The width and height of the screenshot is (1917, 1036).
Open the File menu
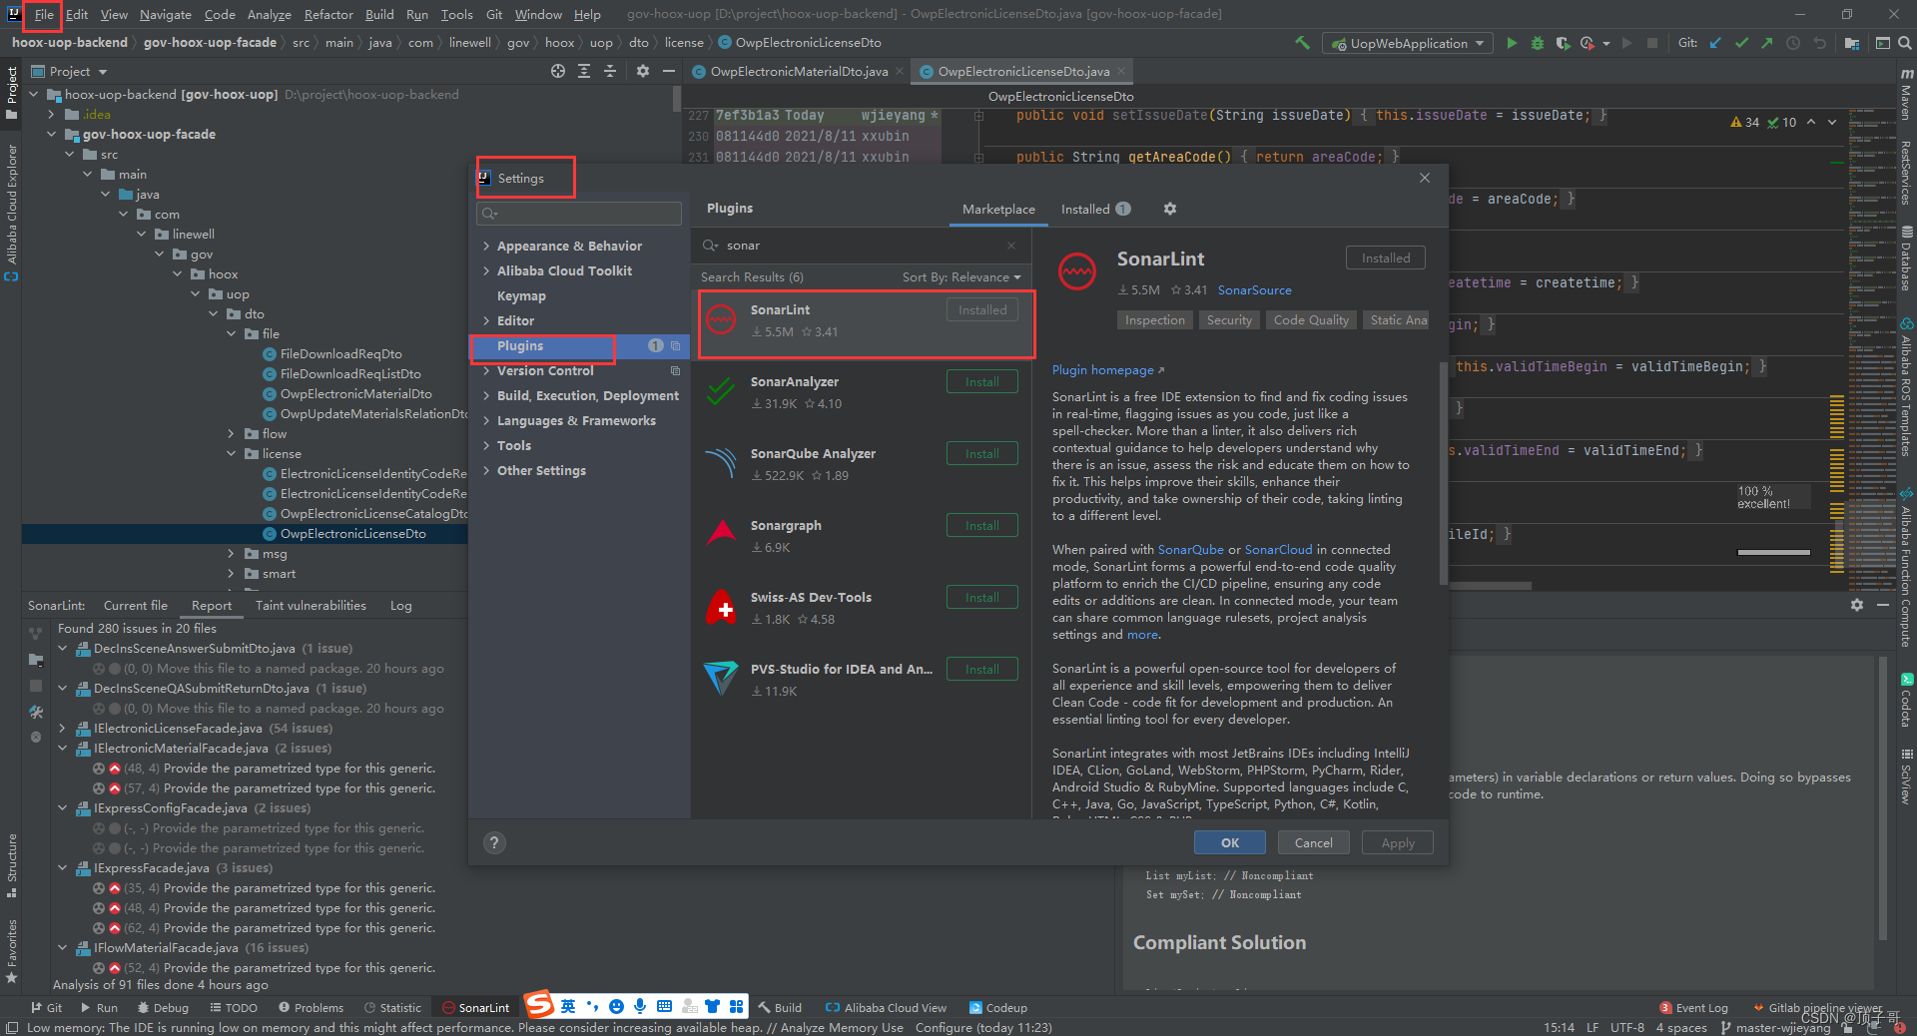pyautogui.click(x=43, y=14)
